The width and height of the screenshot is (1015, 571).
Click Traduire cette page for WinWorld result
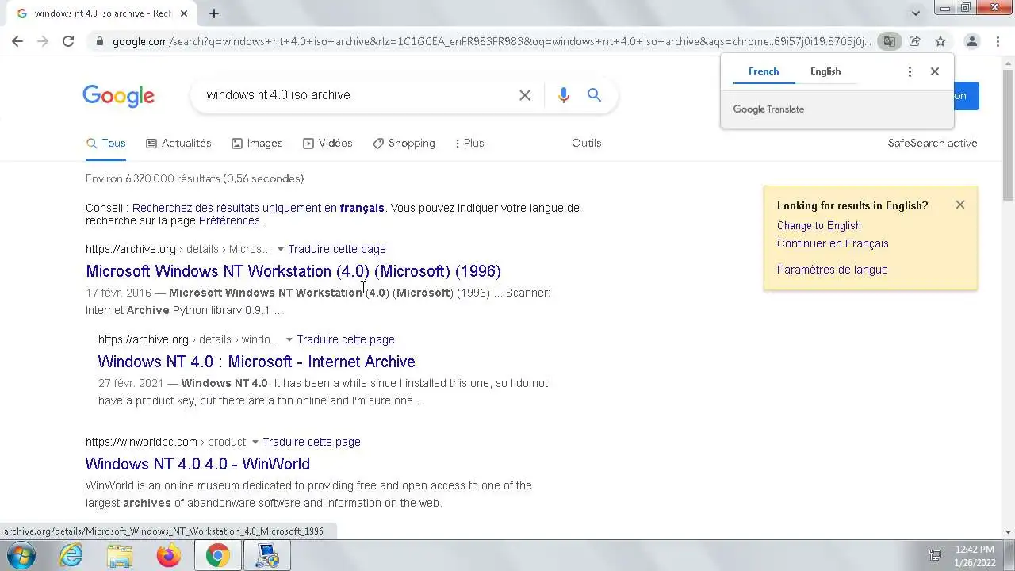[x=312, y=442]
